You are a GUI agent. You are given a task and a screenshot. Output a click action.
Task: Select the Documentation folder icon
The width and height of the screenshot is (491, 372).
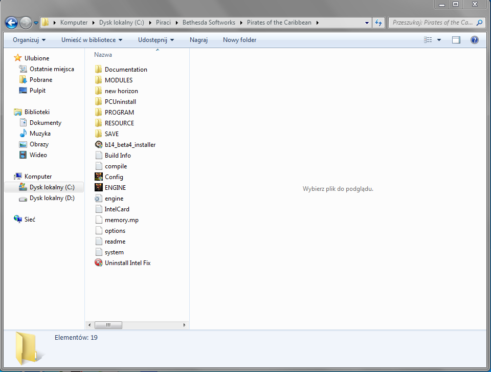click(98, 69)
